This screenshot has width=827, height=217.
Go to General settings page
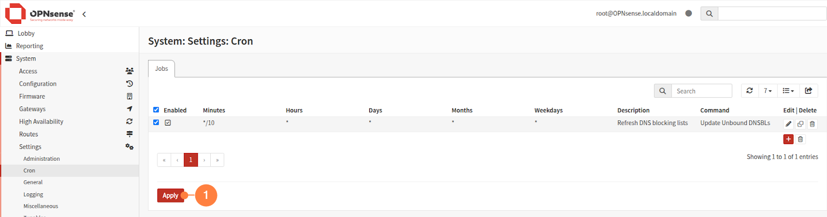pyautogui.click(x=33, y=182)
